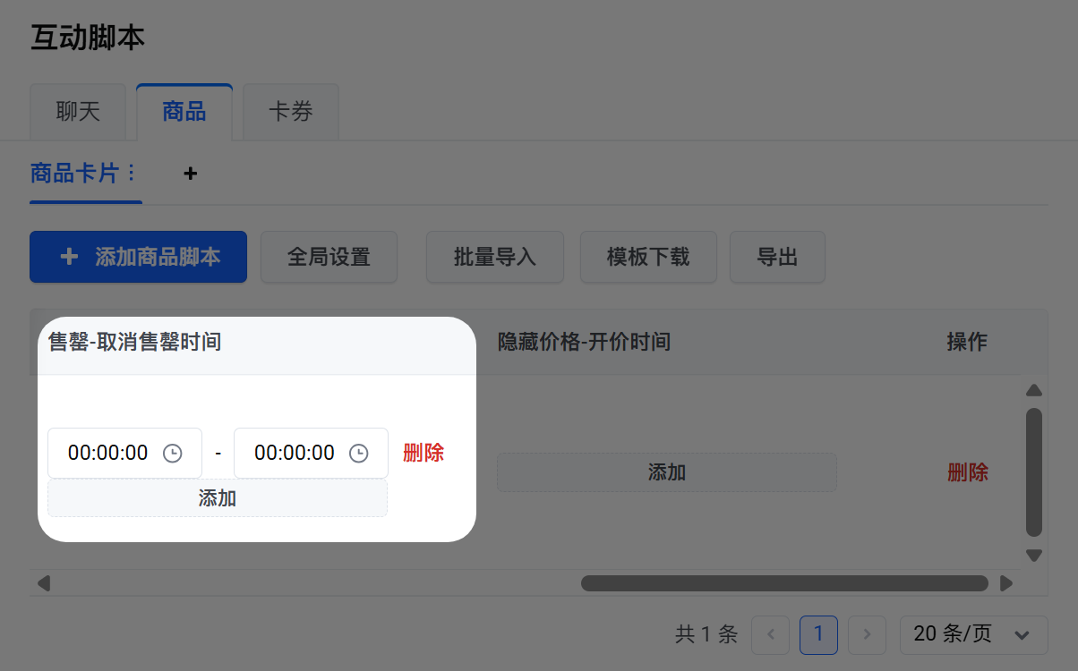Image resolution: width=1078 pixels, height=671 pixels.
Task: Click 删除 next to the time range
Action: tap(423, 453)
